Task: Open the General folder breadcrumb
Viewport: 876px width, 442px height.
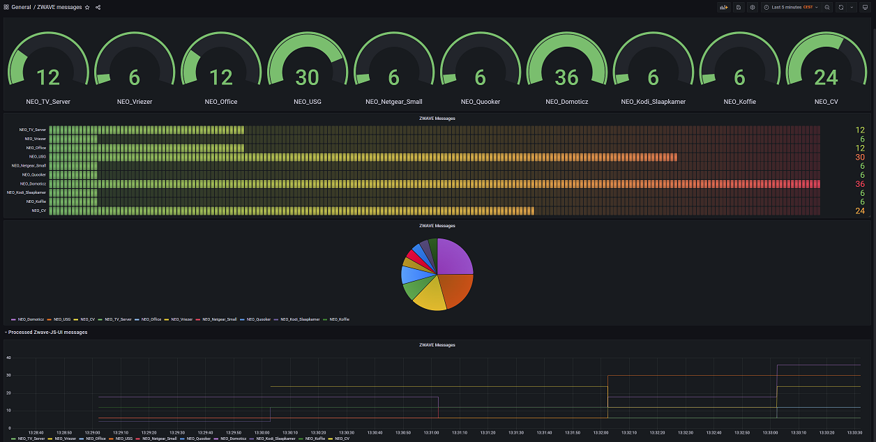Action: point(21,7)
